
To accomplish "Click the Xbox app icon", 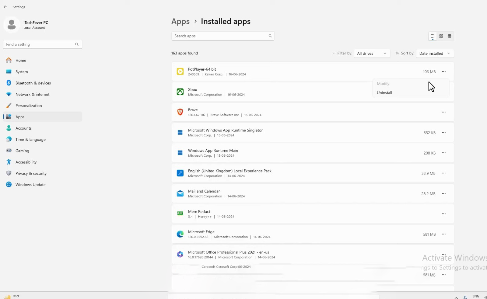I will [x=180, y=92].
